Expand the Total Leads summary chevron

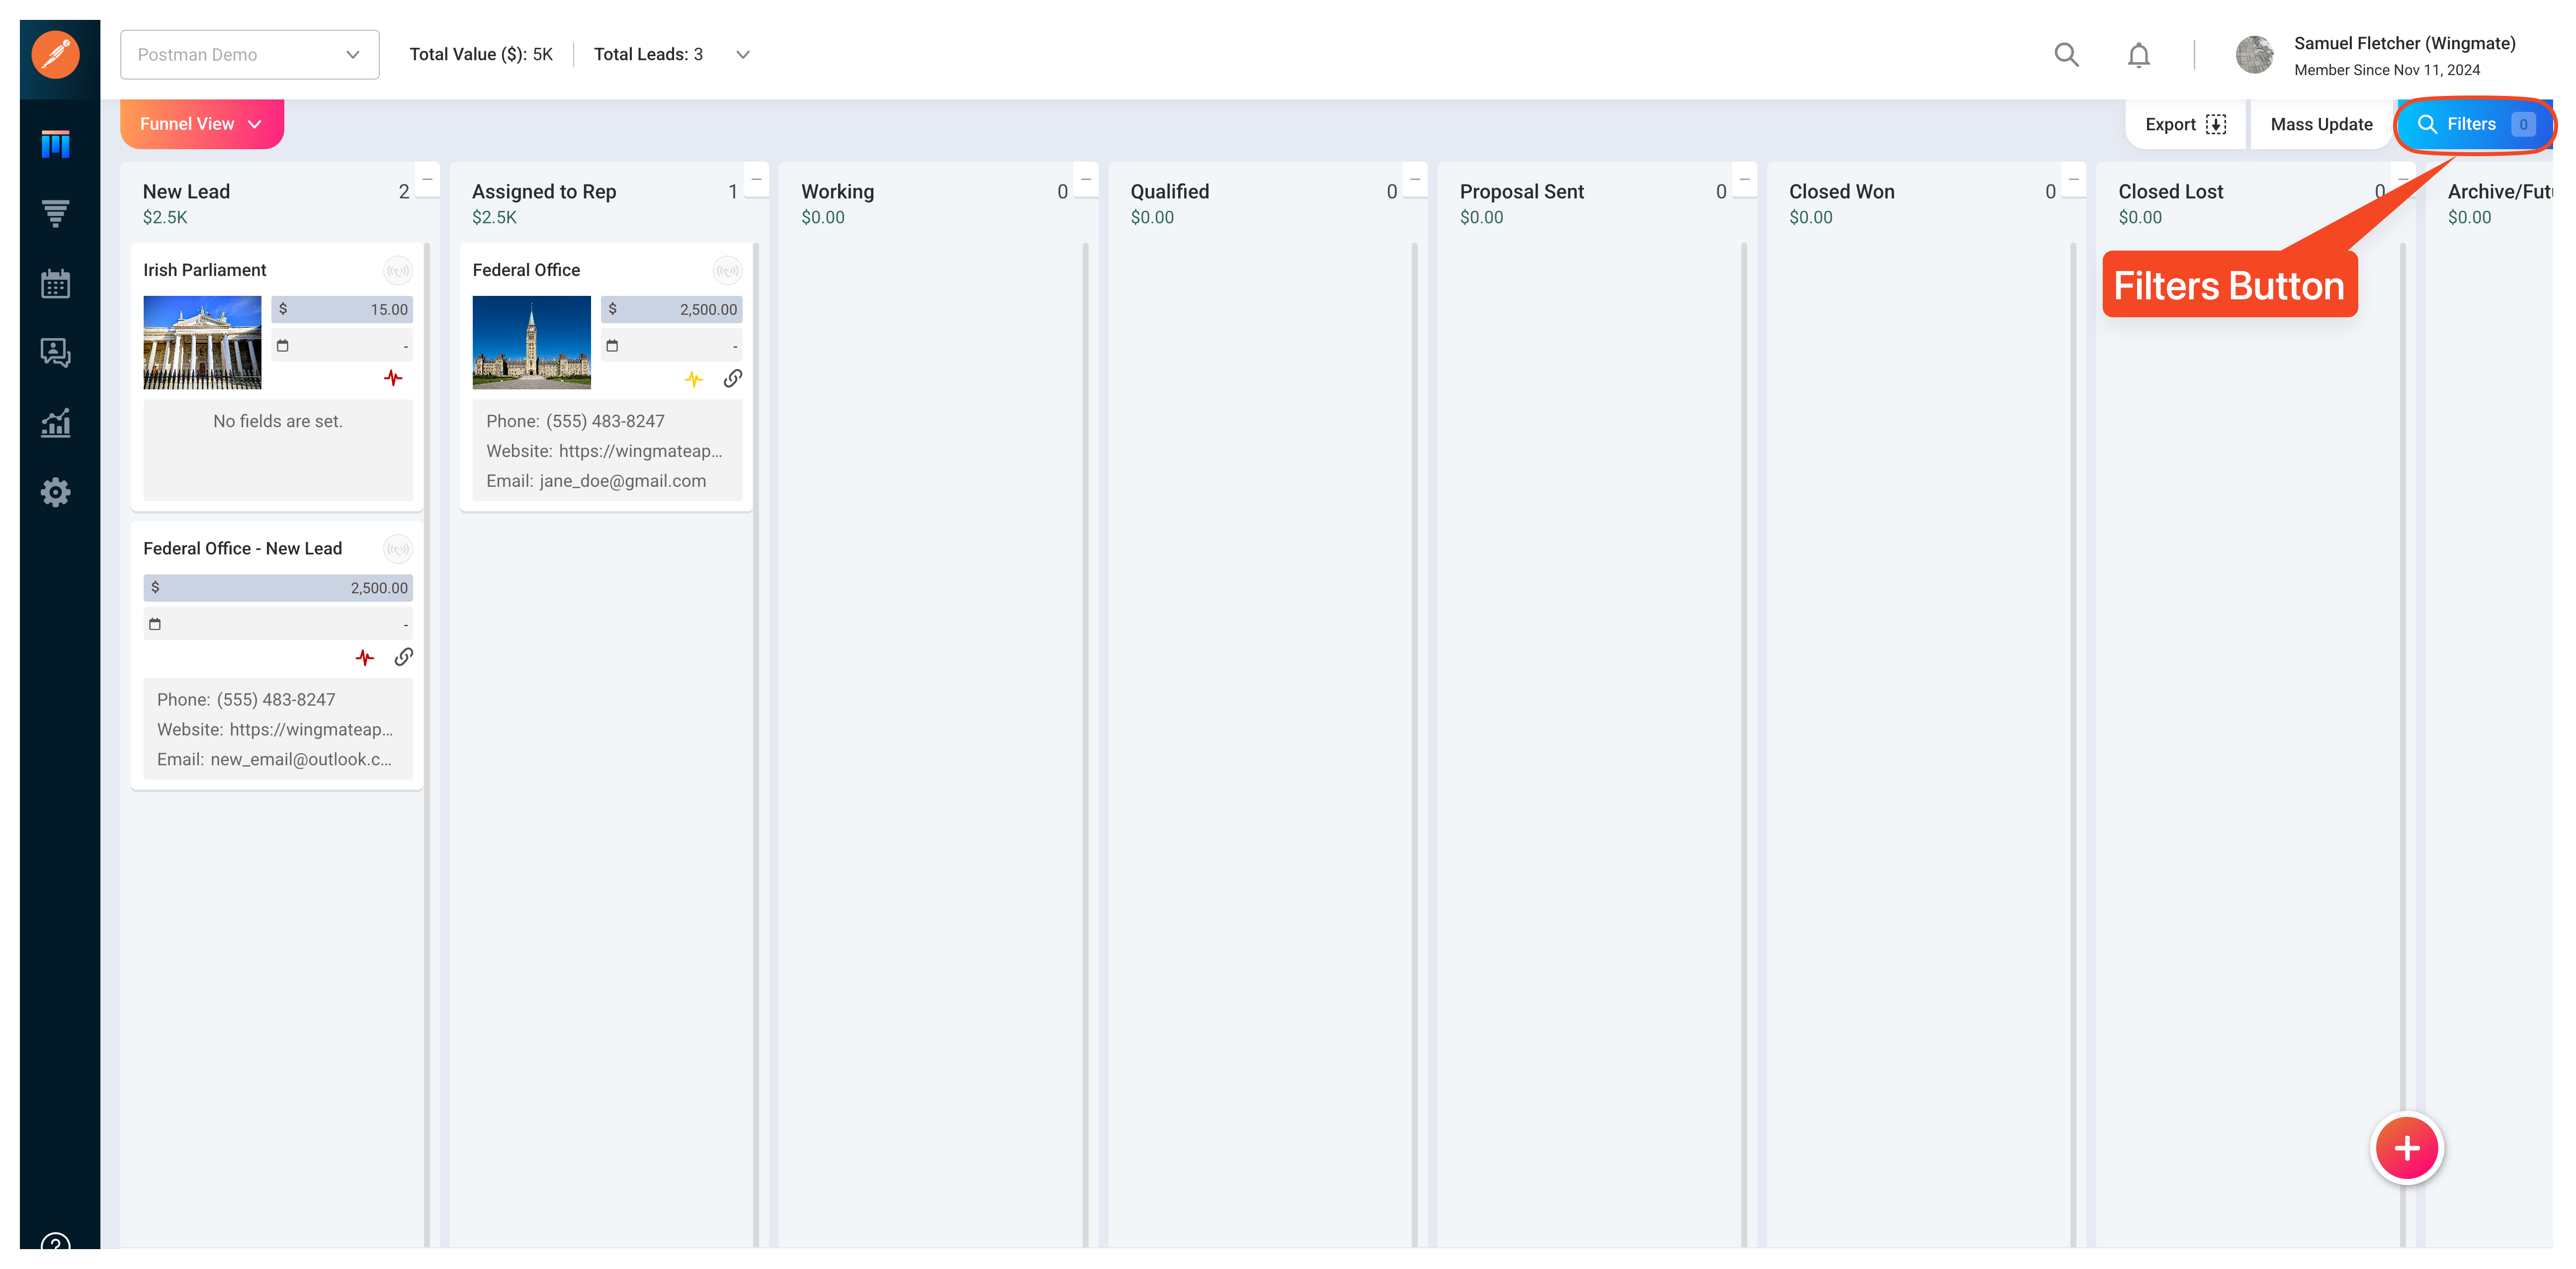point(743,55)
